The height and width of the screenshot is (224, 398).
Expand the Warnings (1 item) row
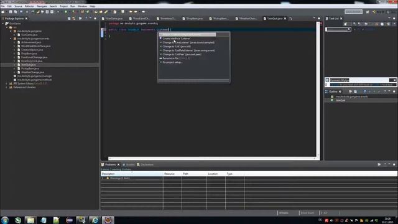(x=103, y=179)
